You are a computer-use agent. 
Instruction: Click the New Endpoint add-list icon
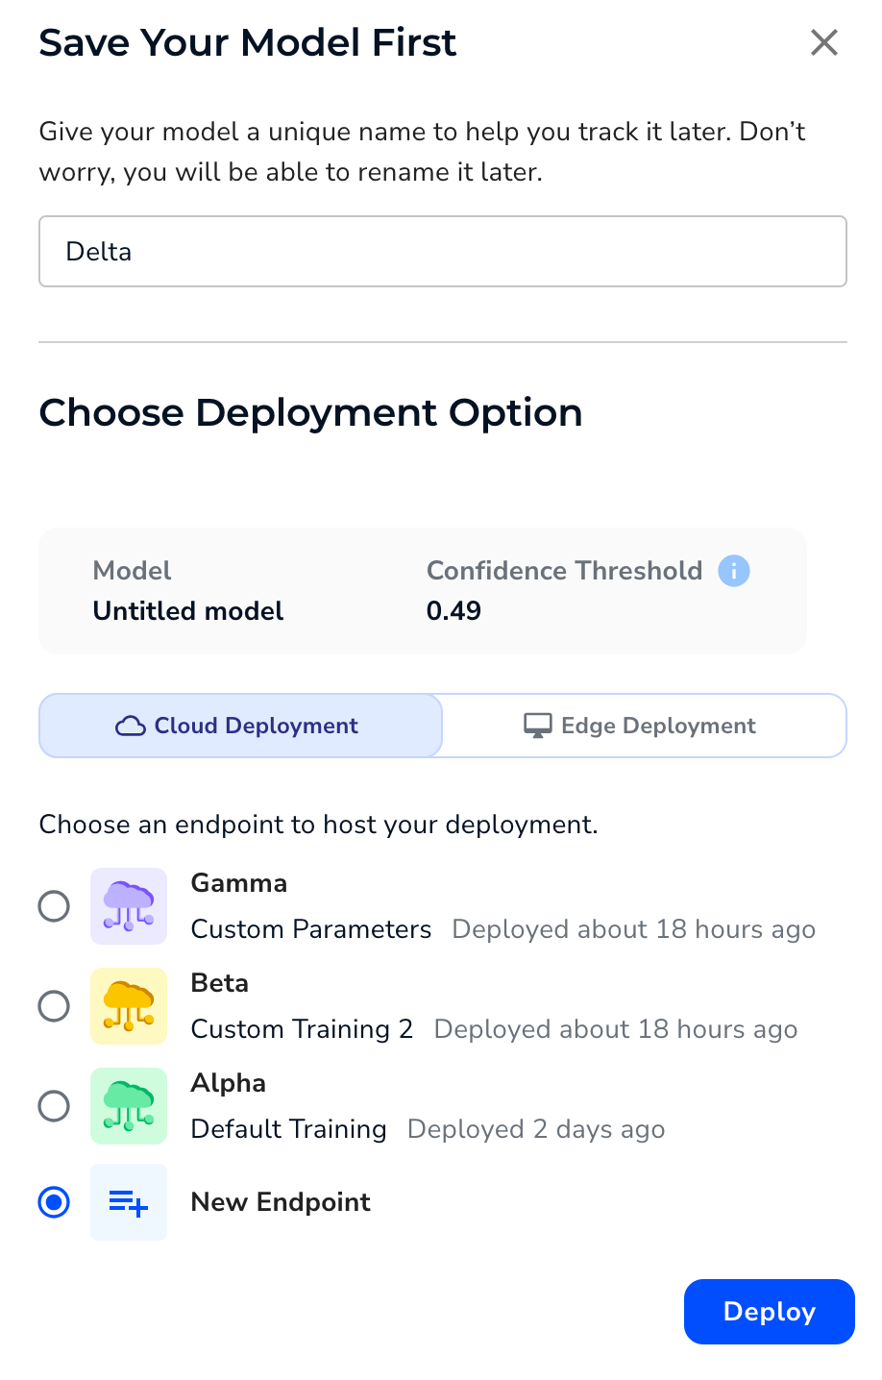pos(128,1202)
